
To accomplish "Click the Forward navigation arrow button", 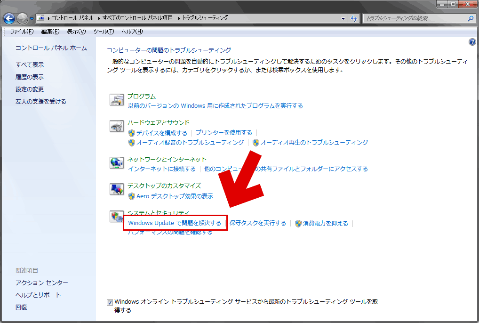I will (22, 19).
